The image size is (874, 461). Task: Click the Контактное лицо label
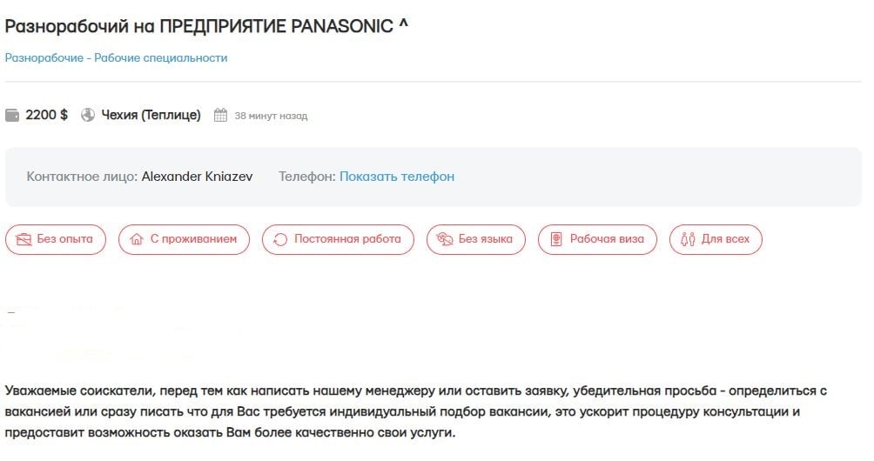point(82,177)
